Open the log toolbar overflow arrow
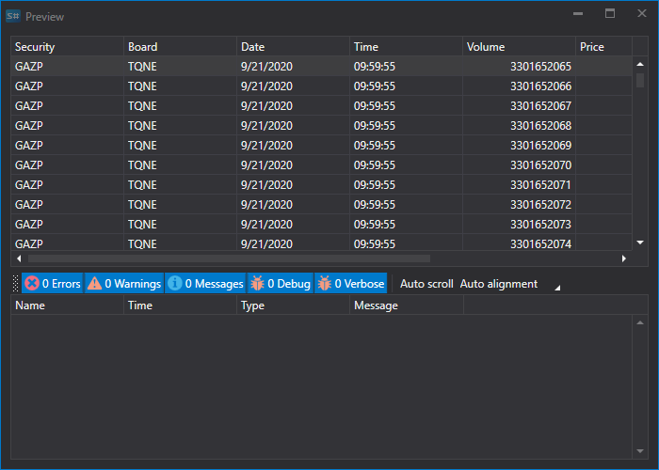 [x=557, y=288]
